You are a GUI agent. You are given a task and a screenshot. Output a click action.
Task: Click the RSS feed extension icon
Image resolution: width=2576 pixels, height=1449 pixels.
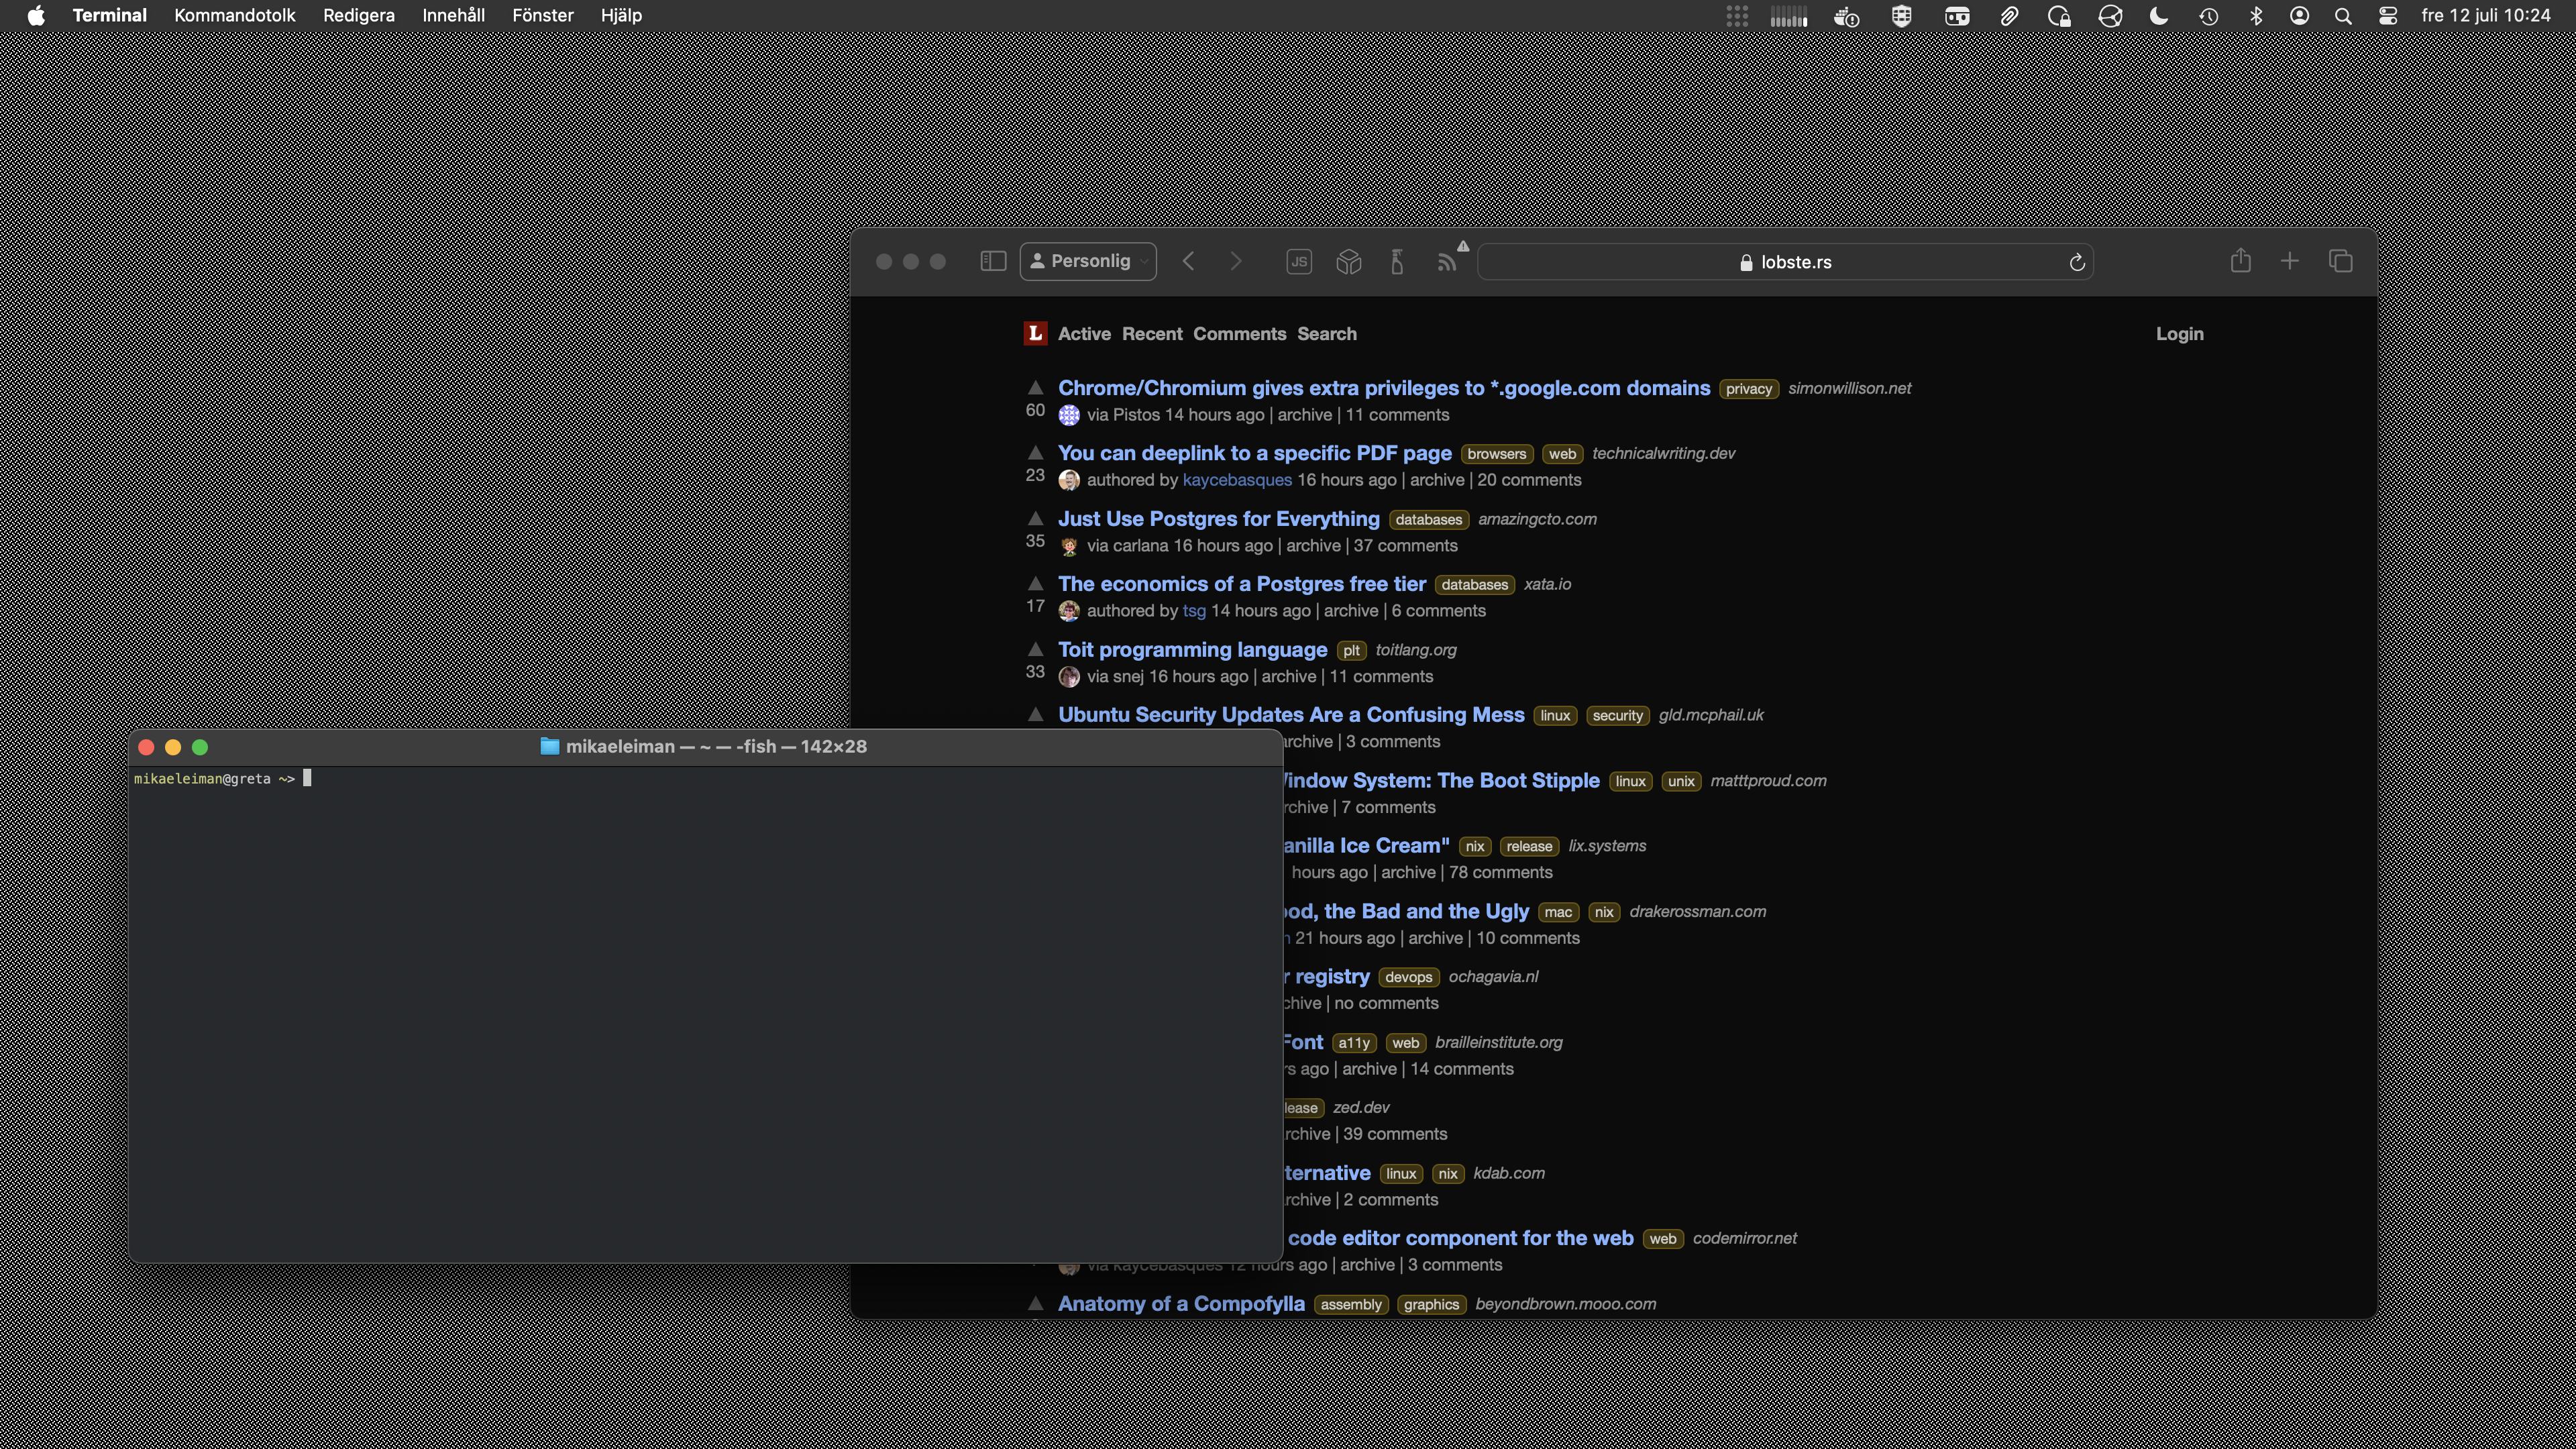tap(1446, 262)
